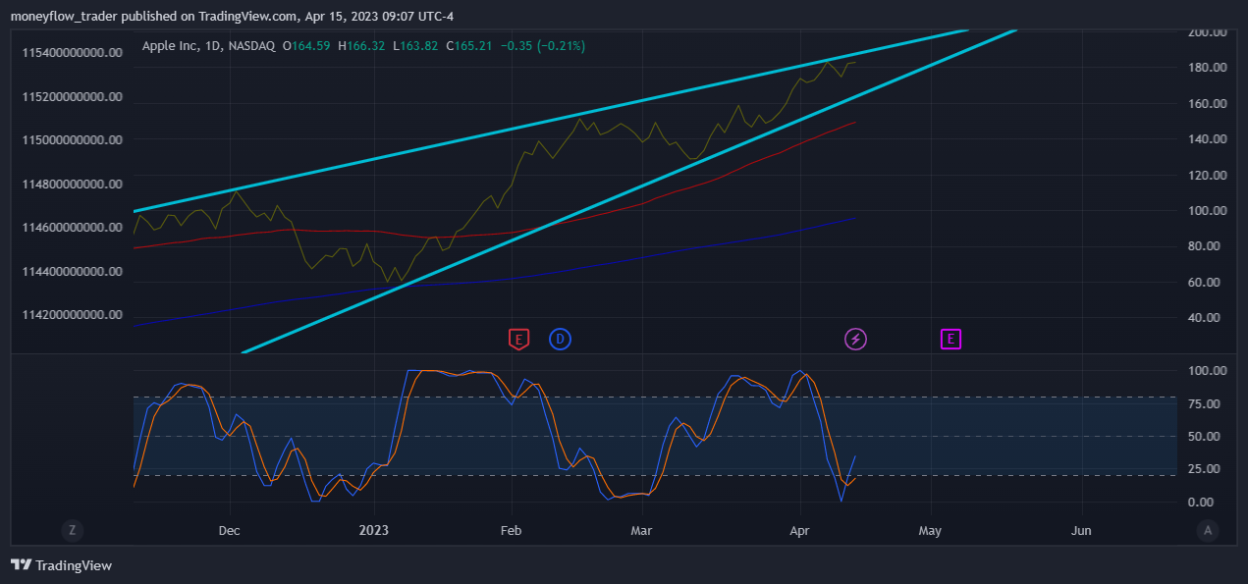
Task: Click the Jun label on the time axis
Action: coord(1081,531)
